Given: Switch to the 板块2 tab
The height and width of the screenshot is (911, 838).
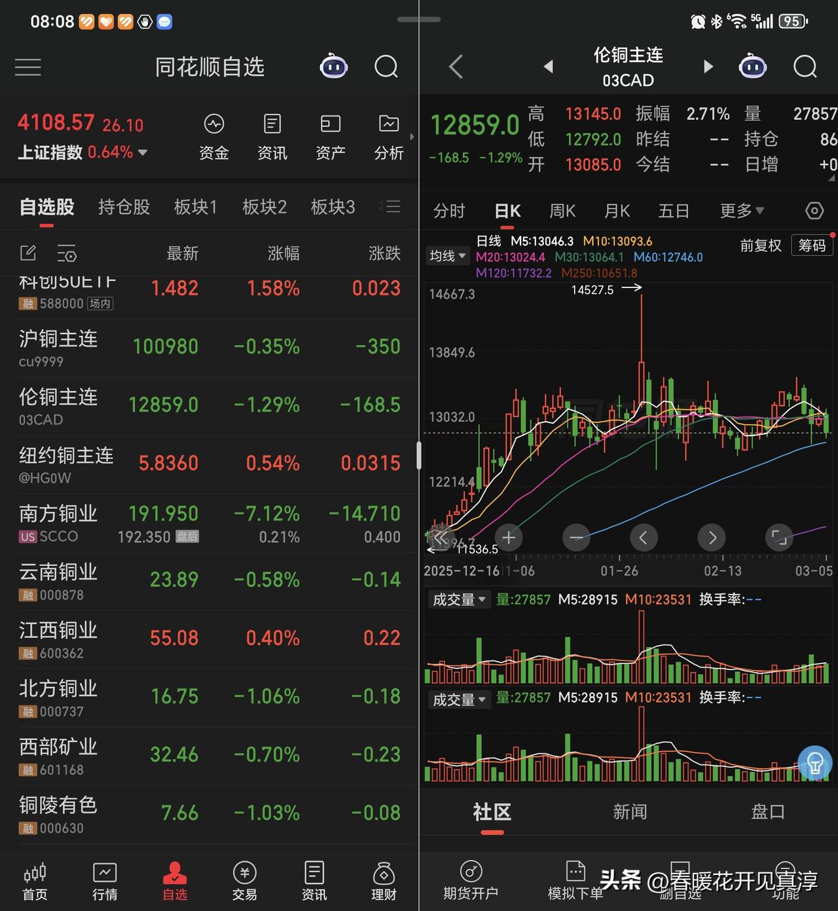Looking at the screenshot, I should [264, 207].
